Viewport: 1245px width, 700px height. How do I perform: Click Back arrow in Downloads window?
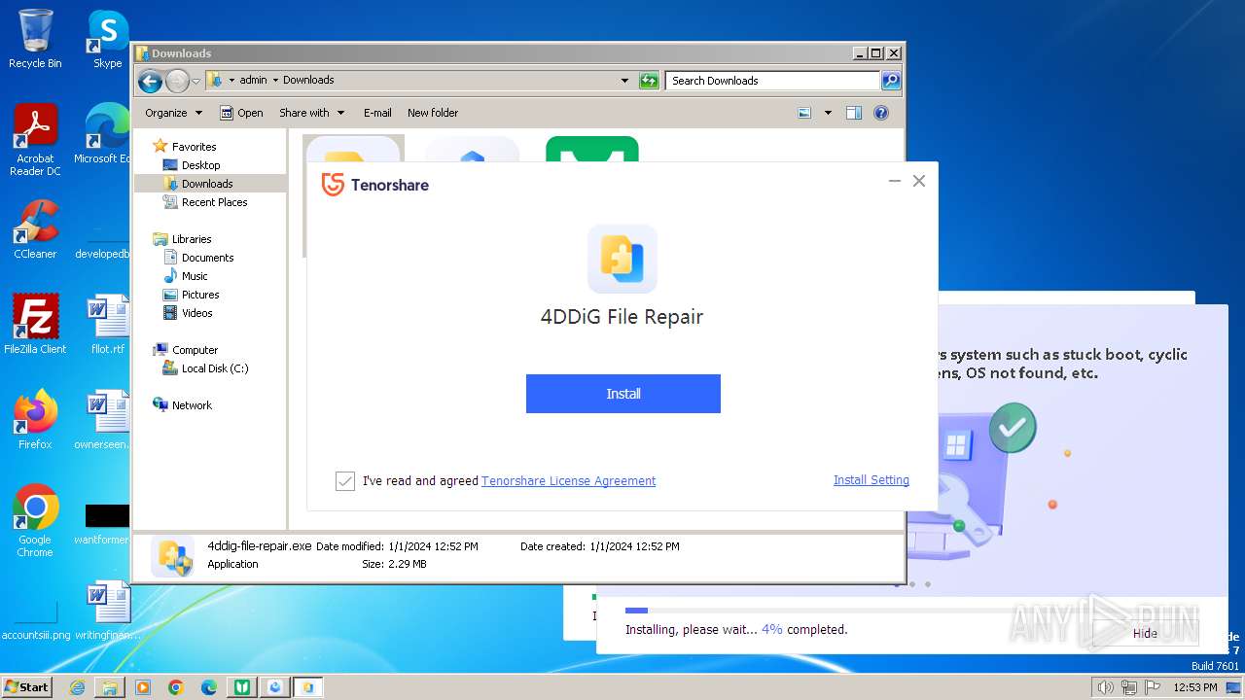[x=150, y=81]
